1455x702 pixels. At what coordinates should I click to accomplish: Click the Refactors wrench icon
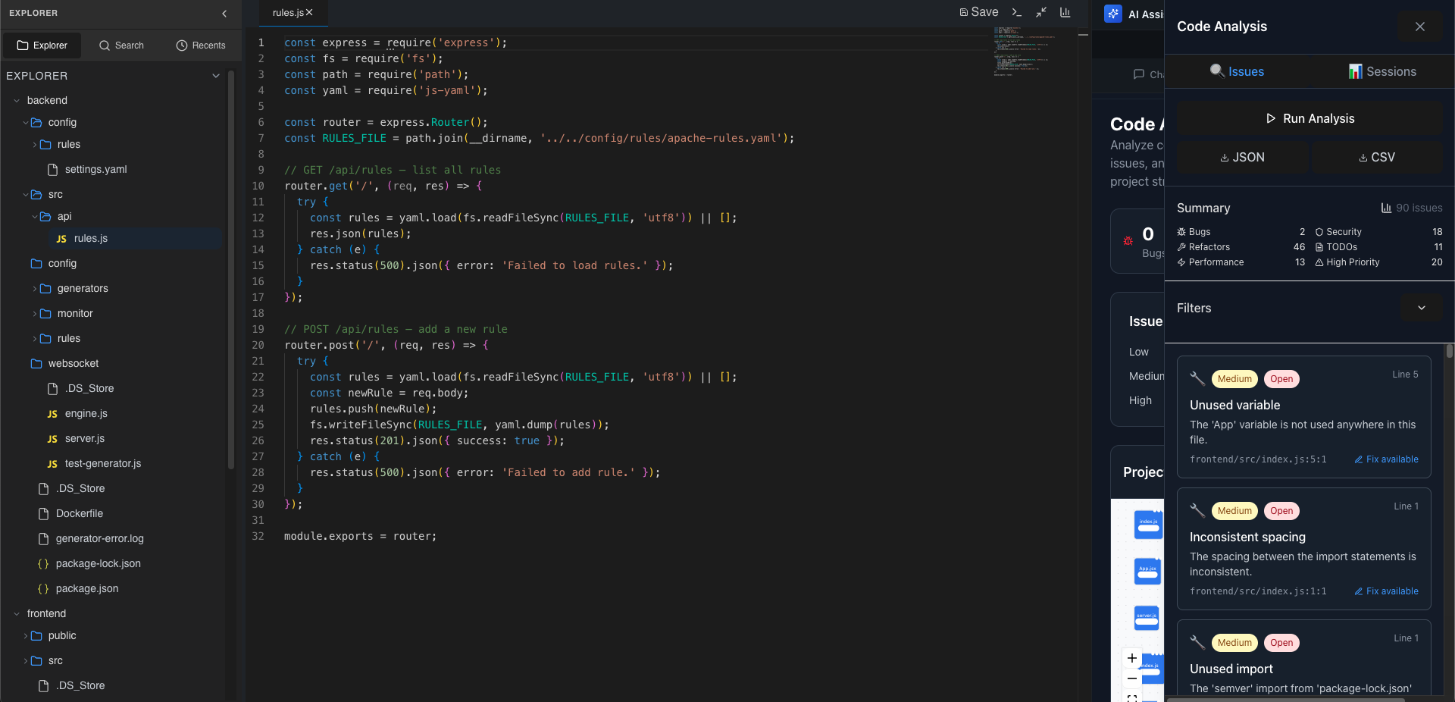(1181, 247)
